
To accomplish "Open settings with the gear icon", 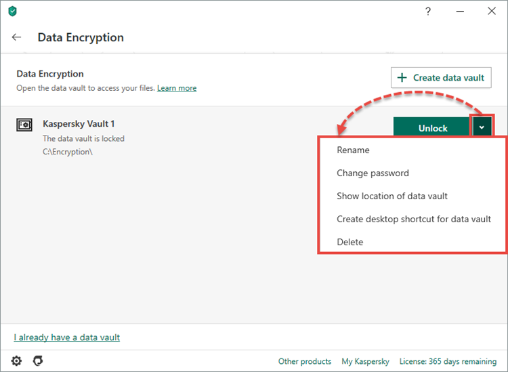I will coord(16,360).
